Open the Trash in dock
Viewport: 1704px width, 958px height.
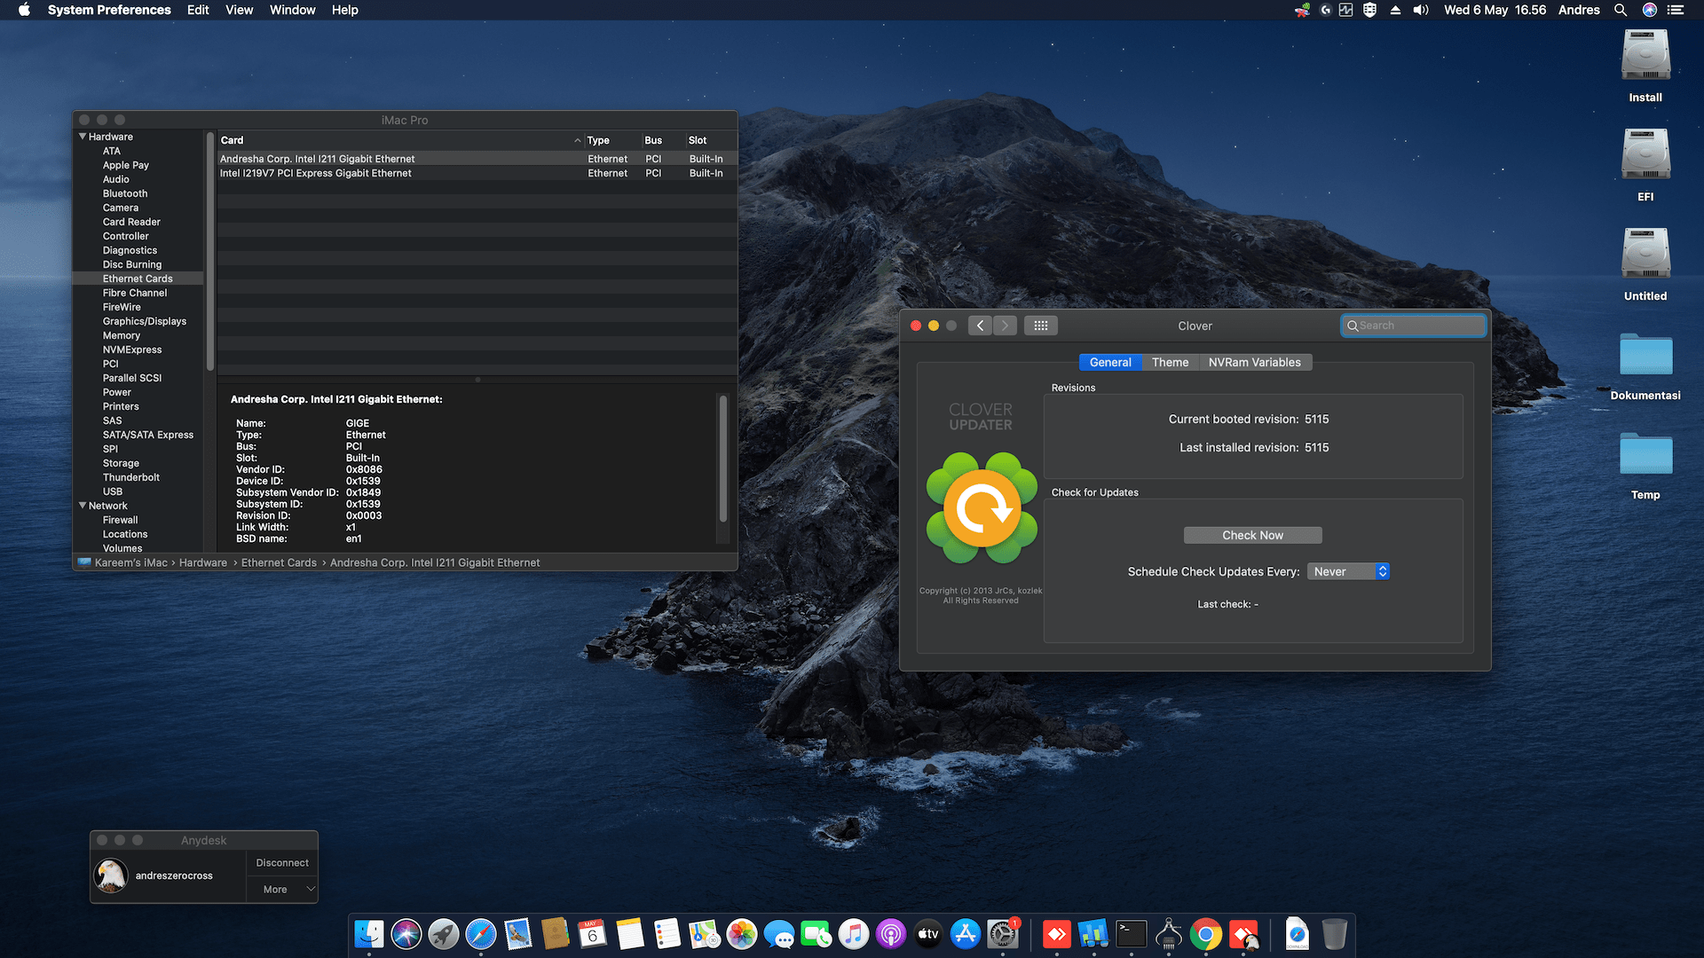click(x=1334, y=934)
